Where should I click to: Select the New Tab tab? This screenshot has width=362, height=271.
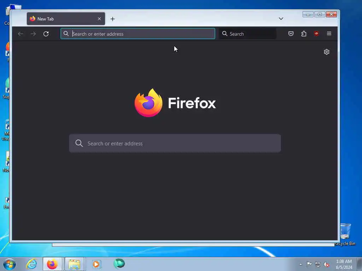point(66,19)
